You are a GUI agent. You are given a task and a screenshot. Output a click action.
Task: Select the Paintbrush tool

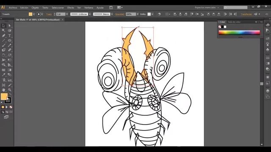tap(3, 45)
